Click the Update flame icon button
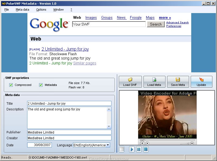This screenshot has width=217, height=161. pos(202,82)
